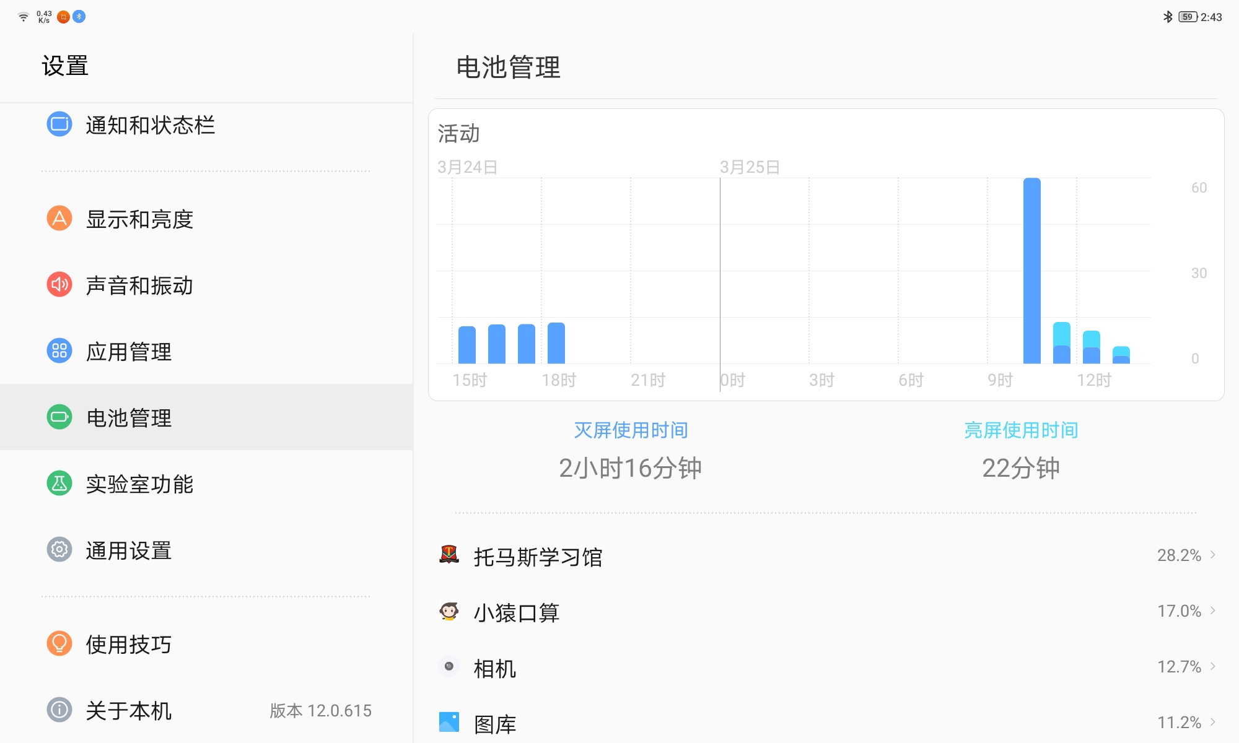Image resolution: width=1239 pixels, height=743 pixels.
Task: Select the 电池管理 battery icon
Action: click(59, 417)
